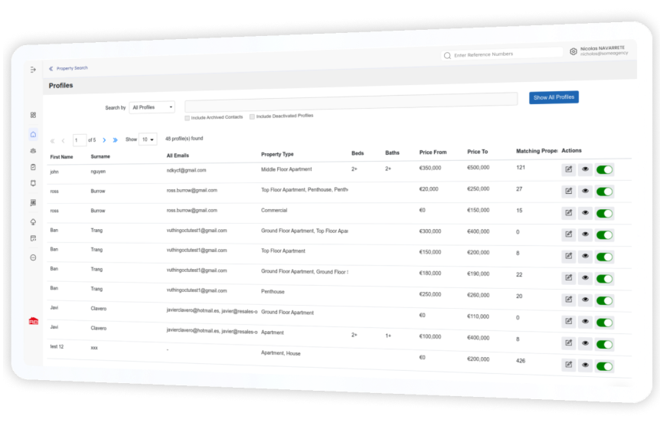
Task: Open the All Profiles search-by dropdown
Action: [152, 107]
